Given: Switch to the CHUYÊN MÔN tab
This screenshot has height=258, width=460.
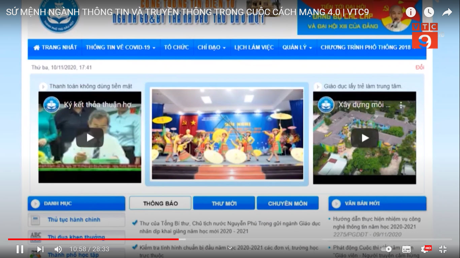Looking at the screenshot, I should tap(288, 204).
